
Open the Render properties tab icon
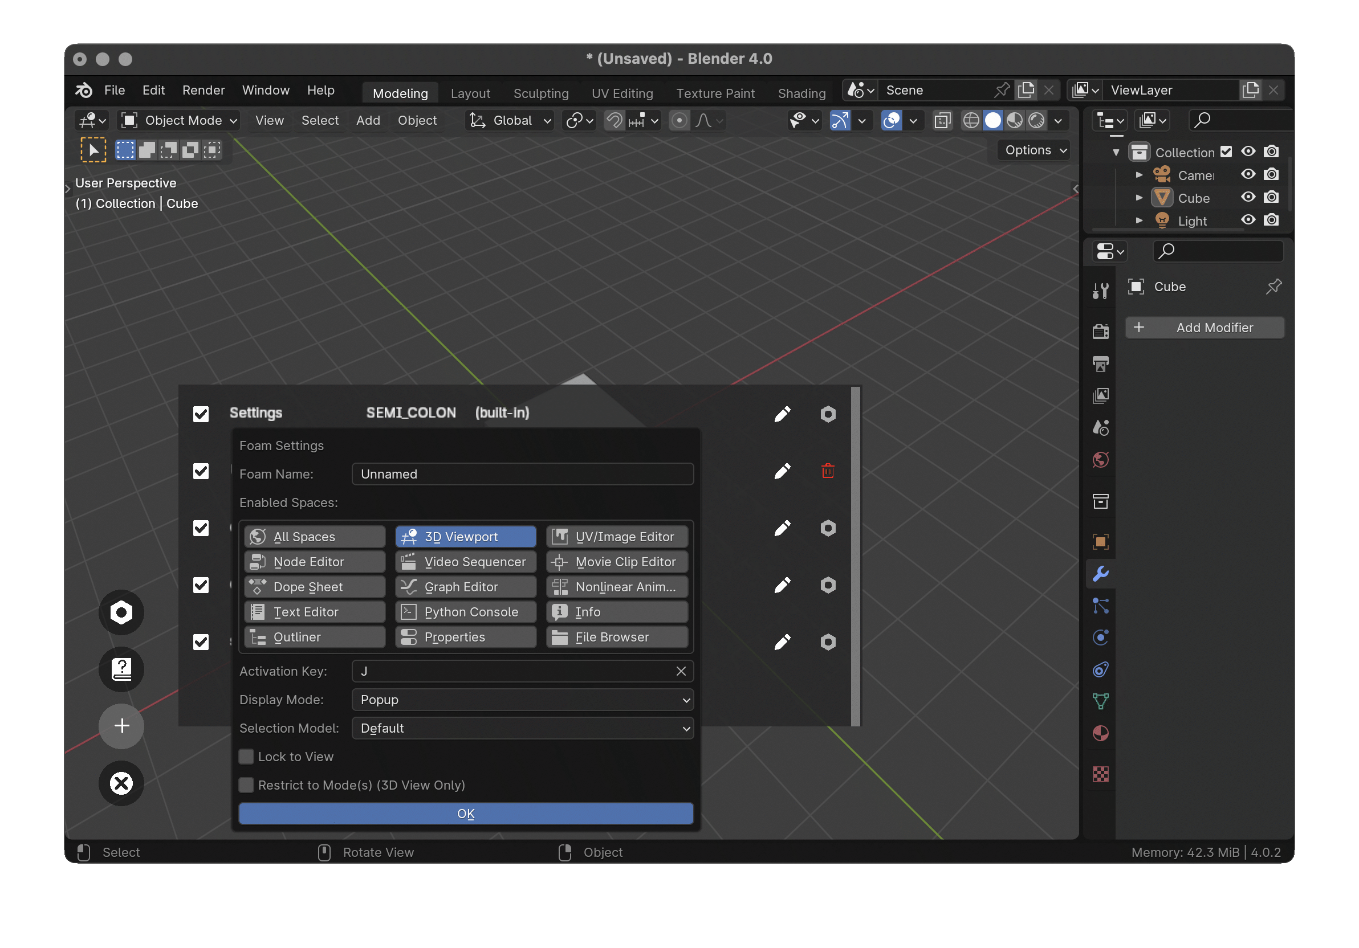1100,331
